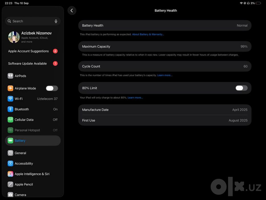The width and height of the screenshot is (266, 200).
Task: Open Software Update Available
Action: (x=33, y=63)
